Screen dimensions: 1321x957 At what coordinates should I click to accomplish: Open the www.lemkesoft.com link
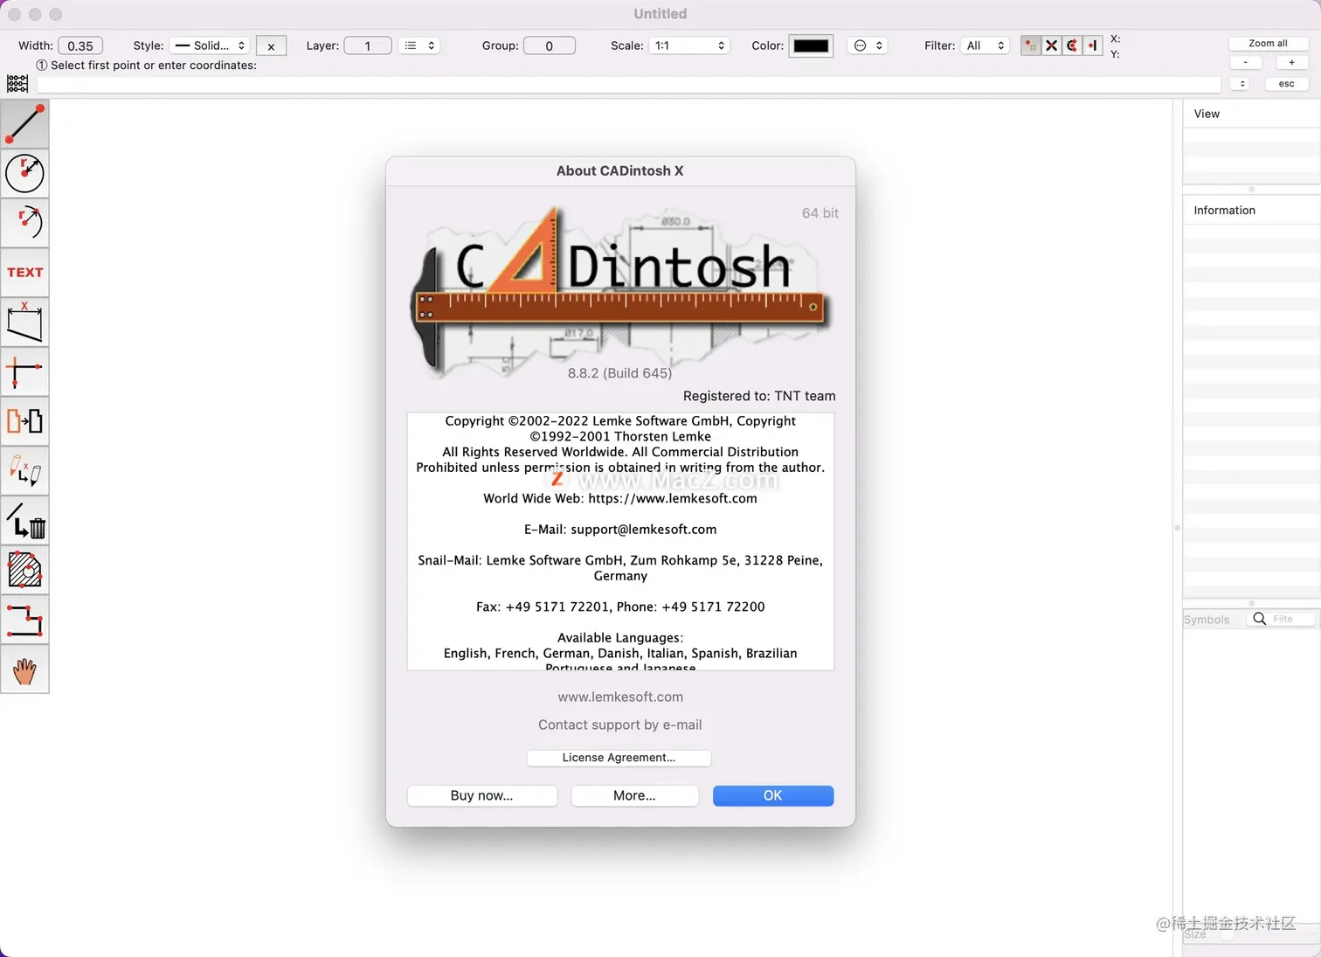point(620,697)
